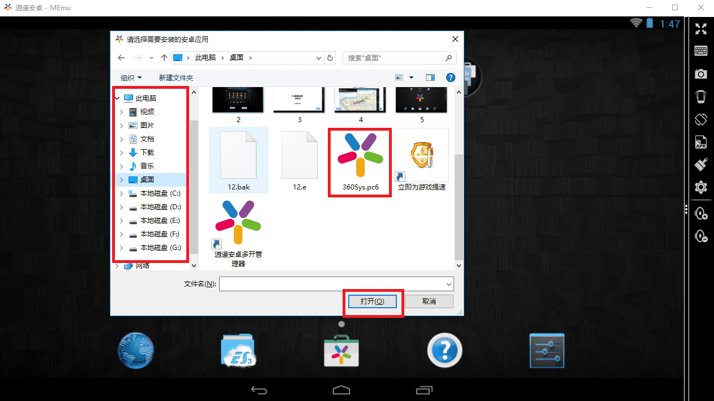This screenshot has height=401, width=714.
Task: Select 文档 in the navigation tree
Action: click(x=147, y=139)
